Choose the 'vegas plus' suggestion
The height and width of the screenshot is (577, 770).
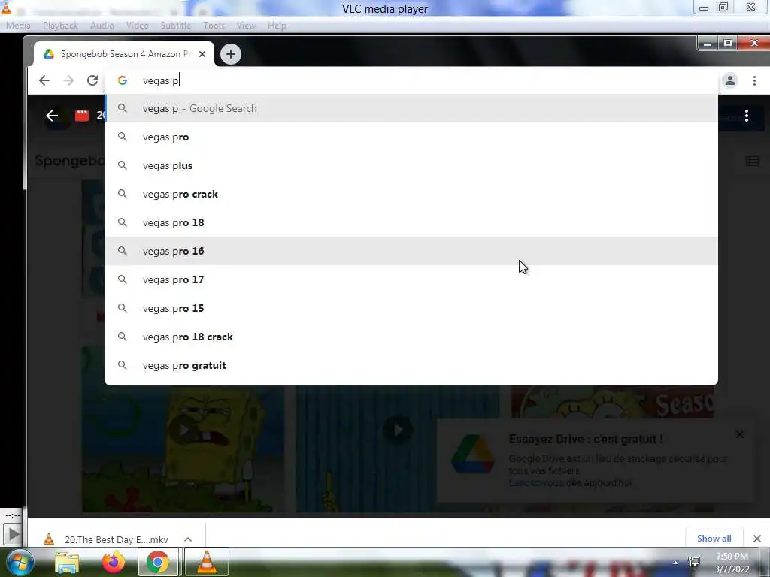pos(411,165)
